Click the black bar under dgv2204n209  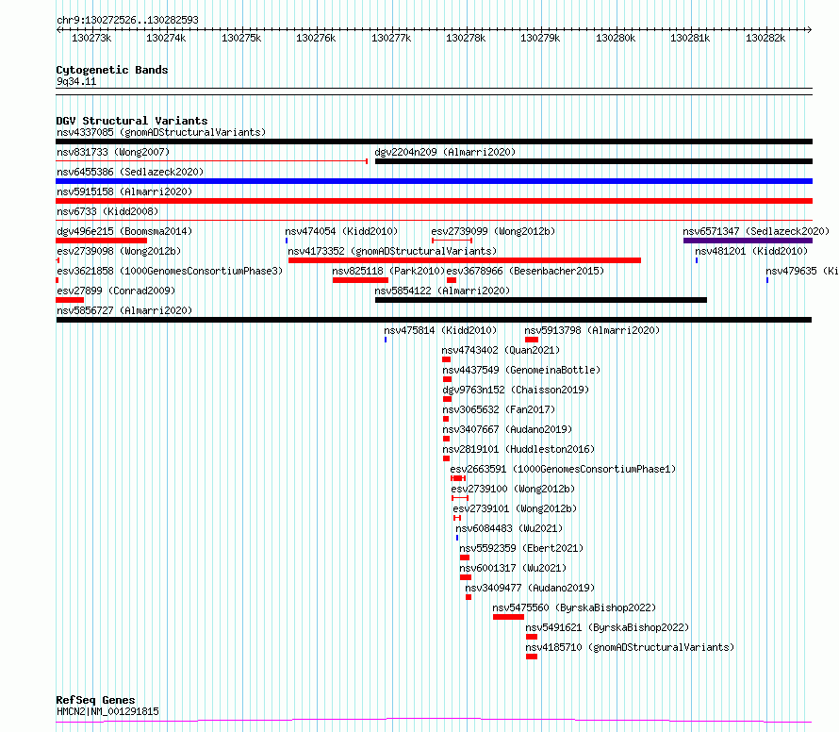[594, 161]
